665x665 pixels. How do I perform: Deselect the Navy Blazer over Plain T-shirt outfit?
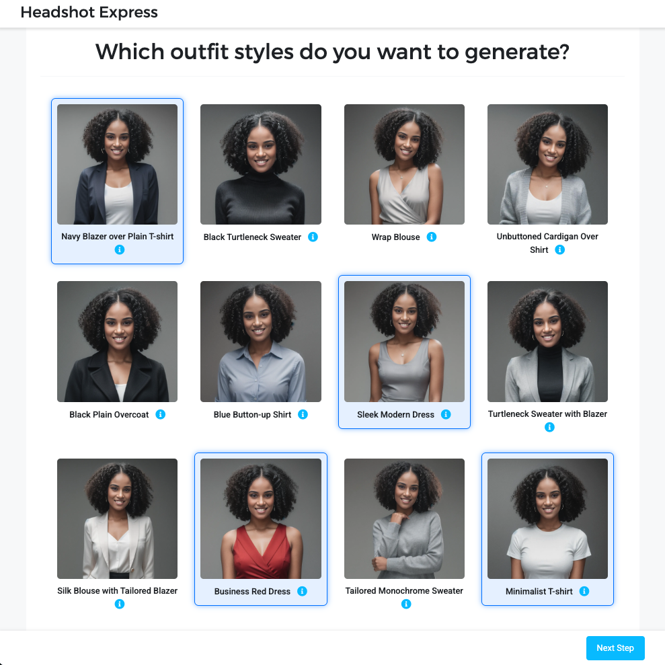pyautogui.click(x=117, y=164)
